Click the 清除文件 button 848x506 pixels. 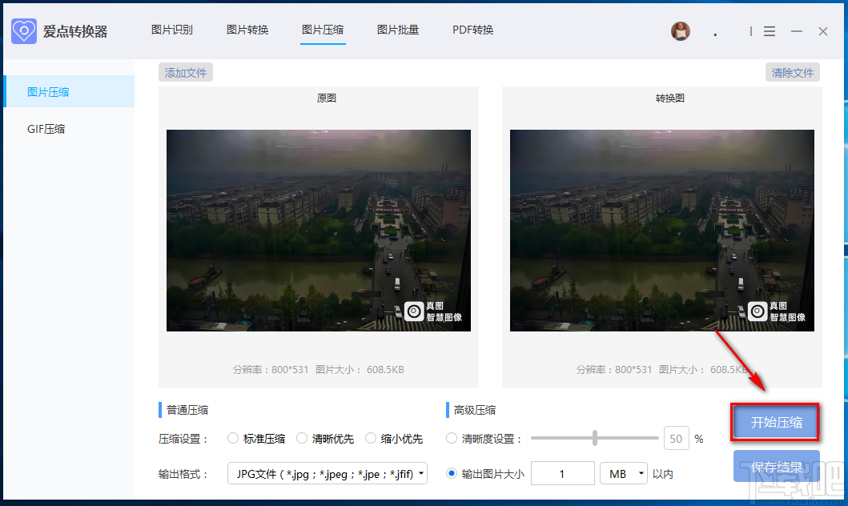pos(793,72)
